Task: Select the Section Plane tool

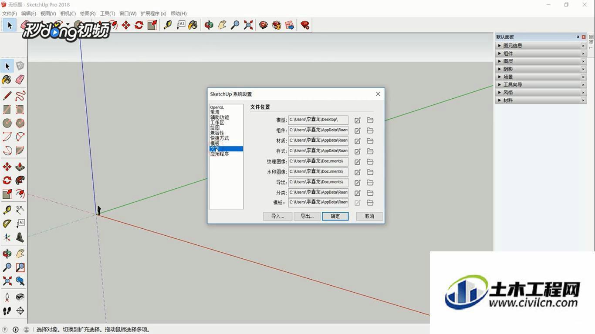Action: tap(20, 311)
